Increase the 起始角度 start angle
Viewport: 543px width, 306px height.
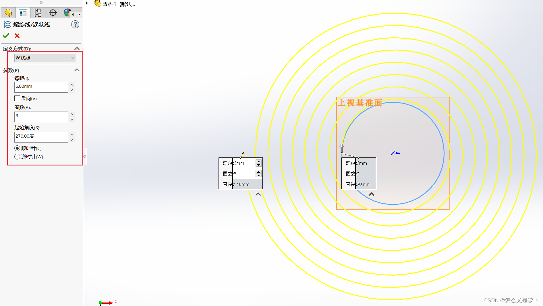click(x=72, y=135)
